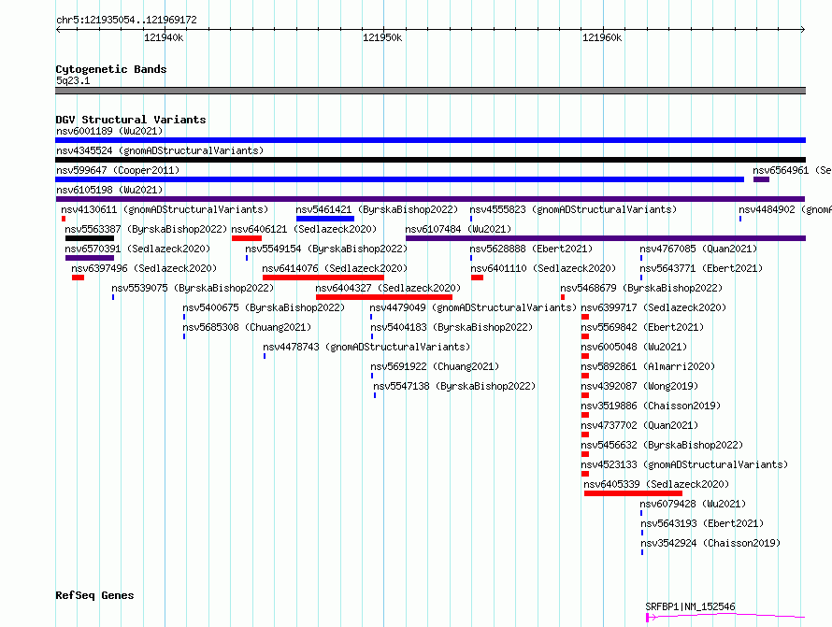
Task: Click the DGV Structural Variants track title
Action: pos(131,120)
